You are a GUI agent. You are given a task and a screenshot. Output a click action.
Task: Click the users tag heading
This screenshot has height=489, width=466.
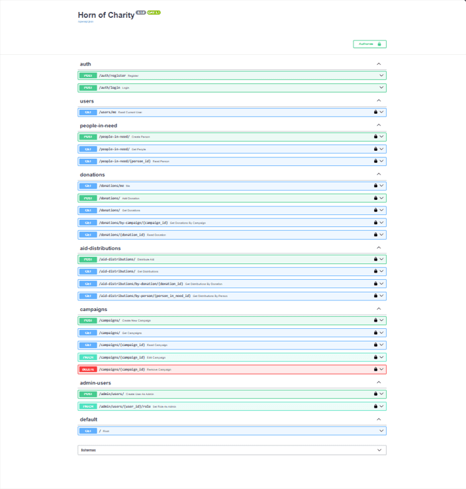pyautogui.click(x=87, y=101)
